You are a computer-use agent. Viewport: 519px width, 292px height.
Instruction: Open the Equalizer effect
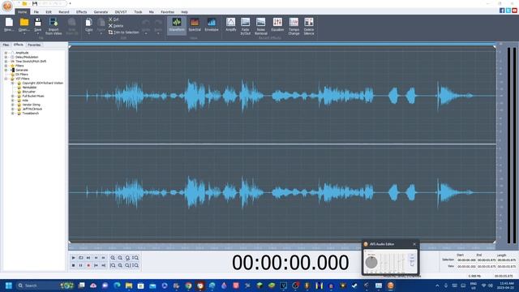click(x=277, y=25)
